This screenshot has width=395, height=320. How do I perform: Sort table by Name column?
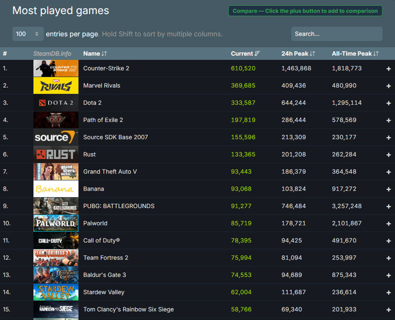(x=95, y=54)
